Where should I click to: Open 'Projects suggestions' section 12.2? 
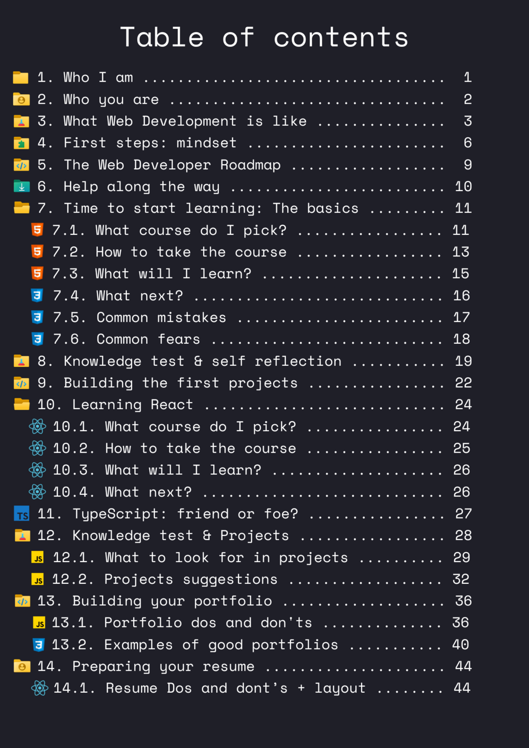[191, 579]
